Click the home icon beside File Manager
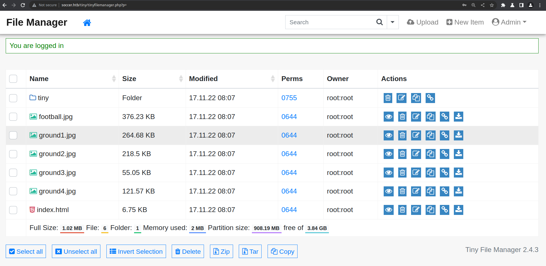Viewport: 546px width, 266px height. tap(87, 23)
